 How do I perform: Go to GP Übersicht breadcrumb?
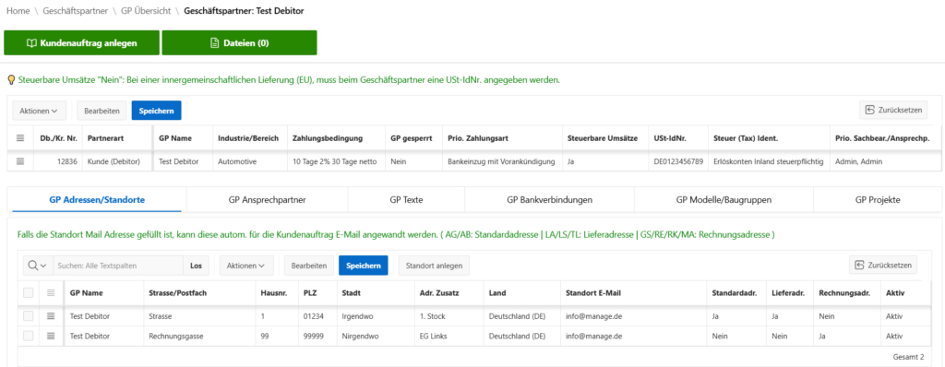coord(145,11)
